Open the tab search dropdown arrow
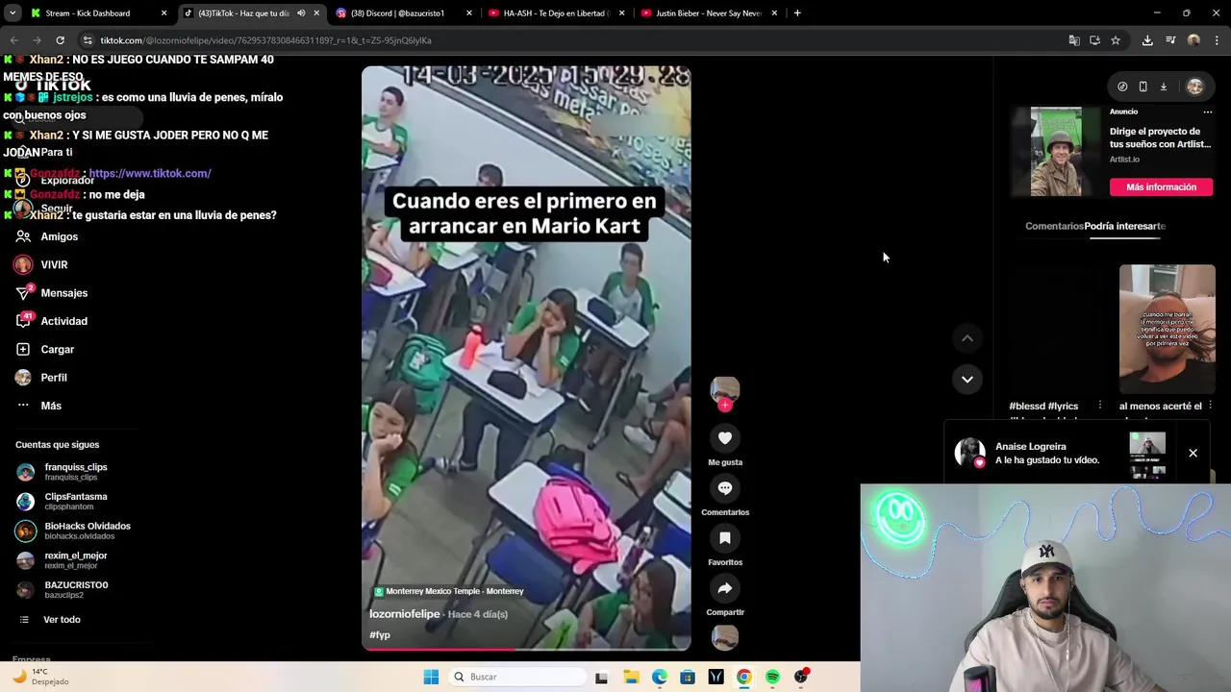 click(13, 13)
